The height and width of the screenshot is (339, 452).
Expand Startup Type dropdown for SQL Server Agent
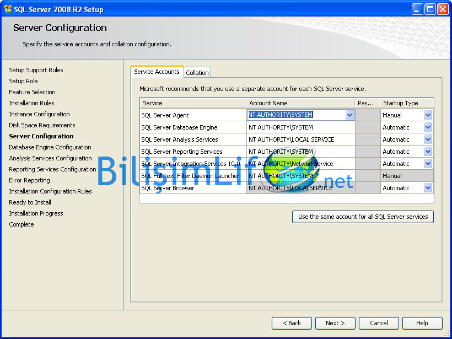point(428,115)
